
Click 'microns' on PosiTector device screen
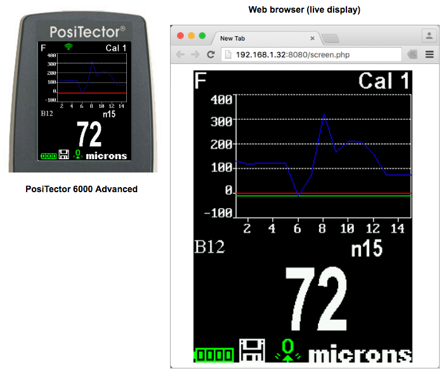[107, 156]
